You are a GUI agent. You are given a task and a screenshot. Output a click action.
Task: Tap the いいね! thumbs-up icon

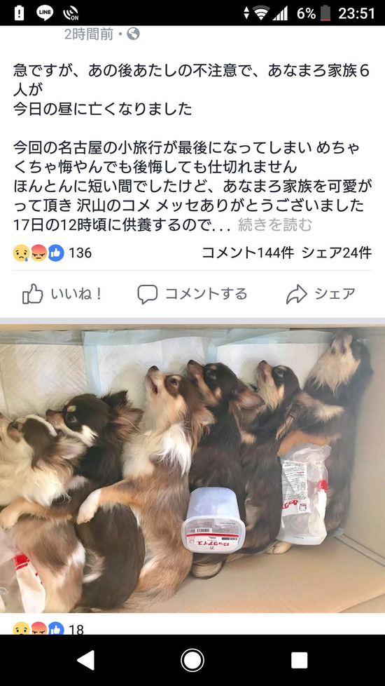[33, 294]
